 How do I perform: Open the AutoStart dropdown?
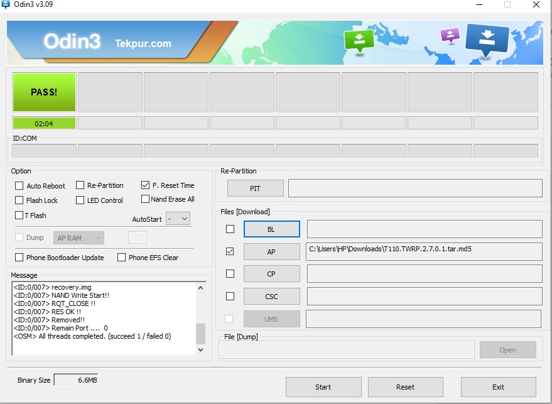[x=178, y=219]
